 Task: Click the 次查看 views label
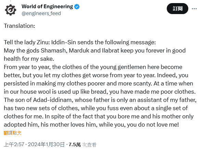(x=89, y=145)
